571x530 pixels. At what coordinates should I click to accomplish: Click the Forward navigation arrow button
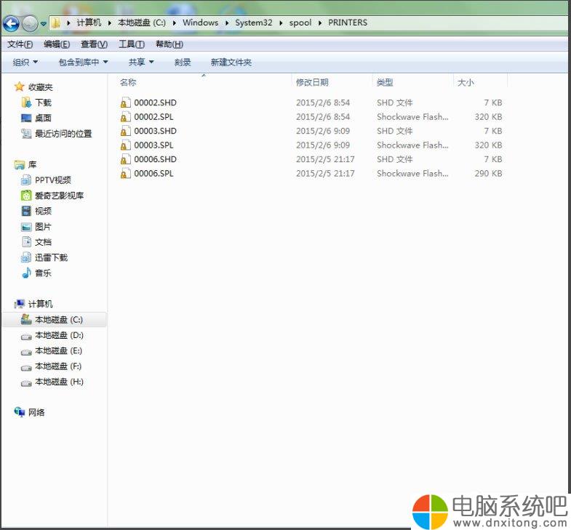pyautogui.click(x=30, y=24)
